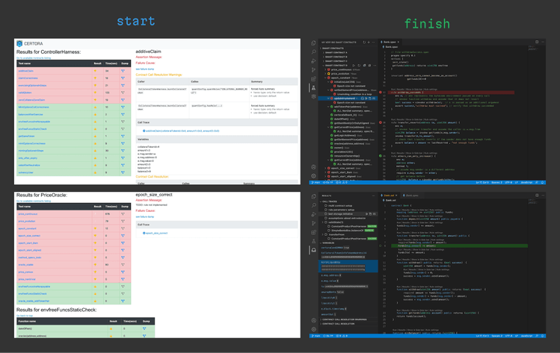Toggle the red breakpoint beside rule withdraw_succeeds line
Image resolution: width=560 pixels, height=353 pixels.
(x=381, y=93)
